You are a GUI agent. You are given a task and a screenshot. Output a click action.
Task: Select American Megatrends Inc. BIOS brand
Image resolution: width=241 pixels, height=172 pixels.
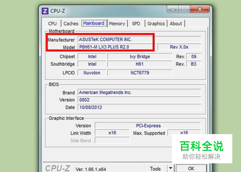(139, 92)
